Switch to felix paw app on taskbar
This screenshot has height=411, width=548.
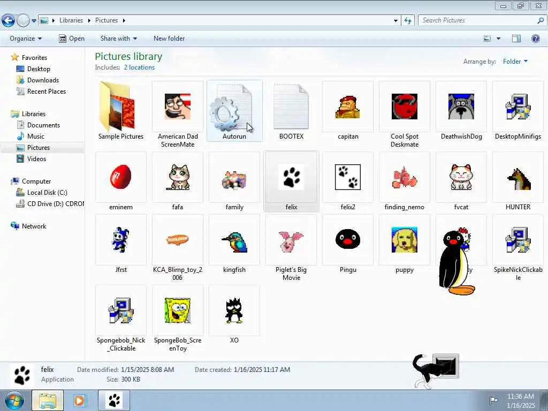click(x=114, y=400)
